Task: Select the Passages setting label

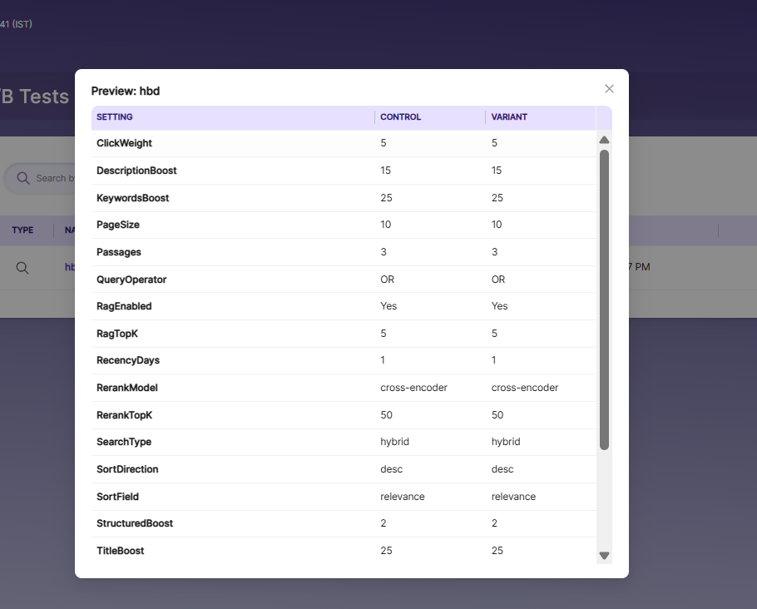Action: click(119, 252)
